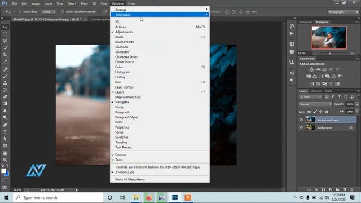Toggle Timeline in the Window menu

tap(160, 142)
